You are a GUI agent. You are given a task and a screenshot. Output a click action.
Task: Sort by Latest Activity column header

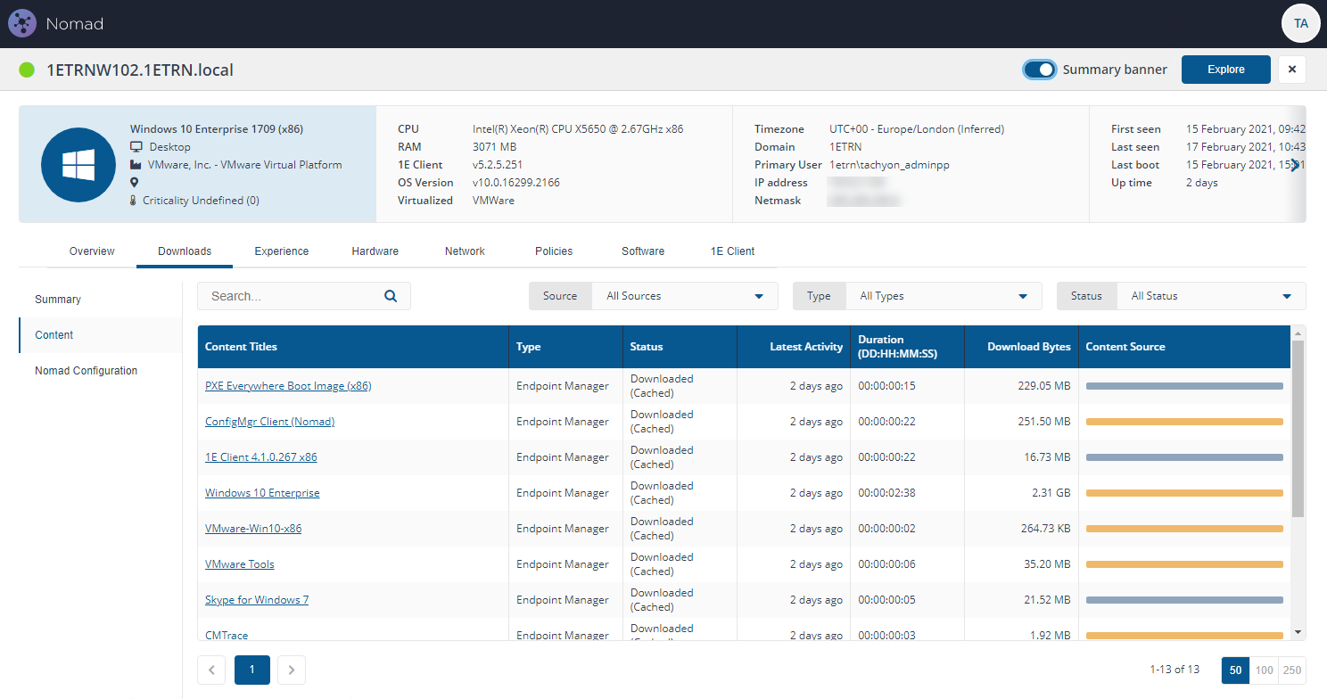794,347
